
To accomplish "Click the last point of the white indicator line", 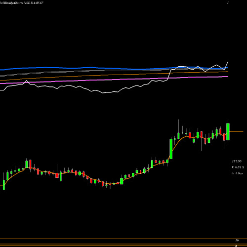I will [228, 62].
